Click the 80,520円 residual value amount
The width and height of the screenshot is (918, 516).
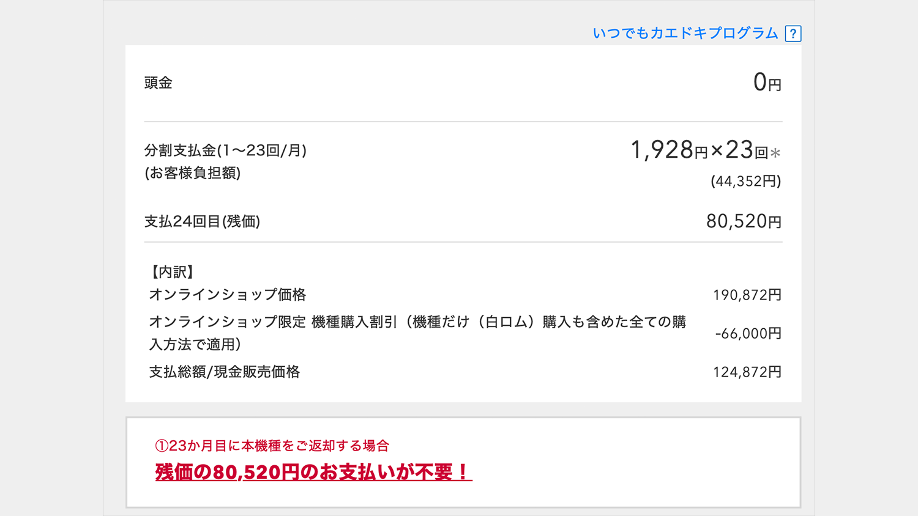[x=744, y=221]
